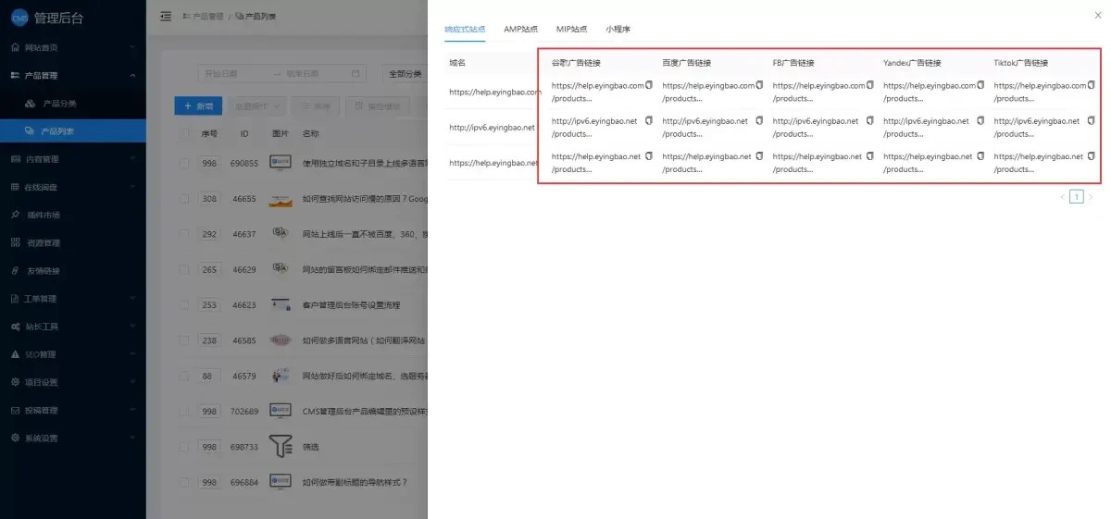1111x519 pixels.
Task: Toggle the select-all checkbox in table header
Action: (184, 134)
